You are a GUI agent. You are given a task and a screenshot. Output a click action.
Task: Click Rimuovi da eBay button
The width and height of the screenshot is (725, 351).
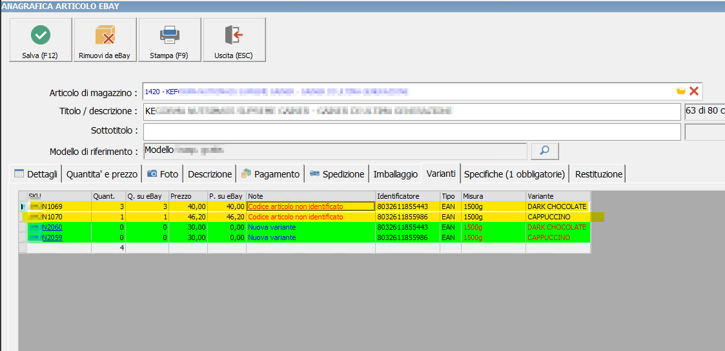click(x=105, y=40)
